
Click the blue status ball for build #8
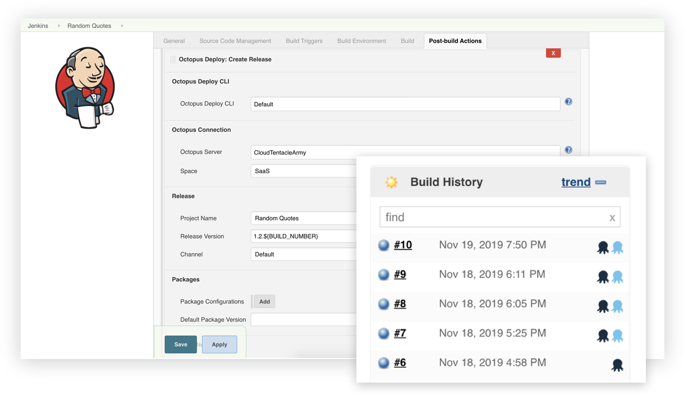pos(384,304)
